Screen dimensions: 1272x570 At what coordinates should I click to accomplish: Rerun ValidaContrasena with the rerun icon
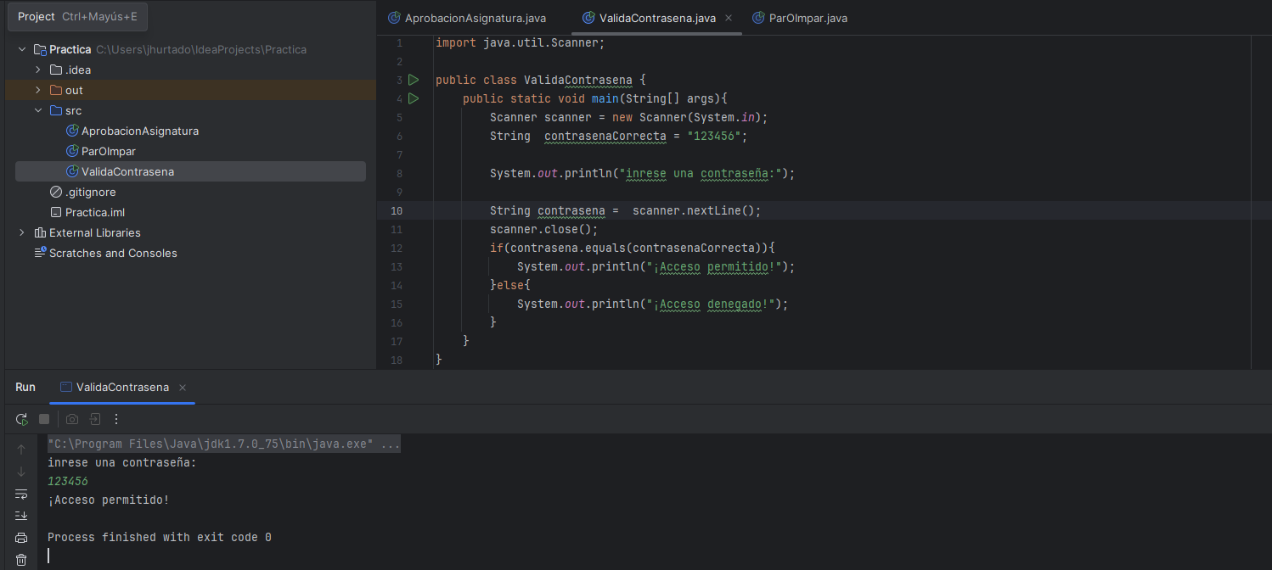pos(21,419)
